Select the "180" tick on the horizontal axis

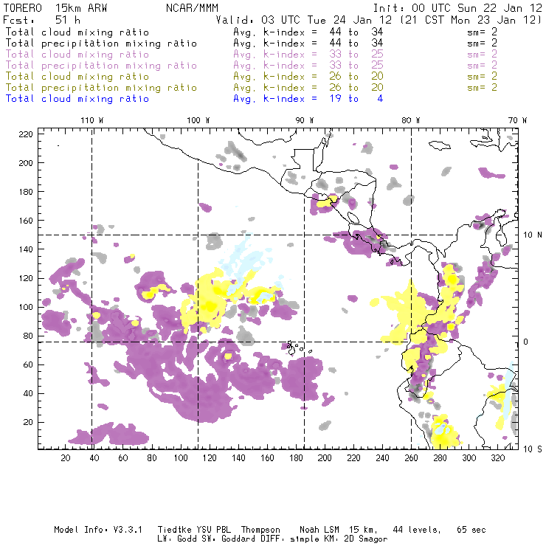(x=296, y=458)
